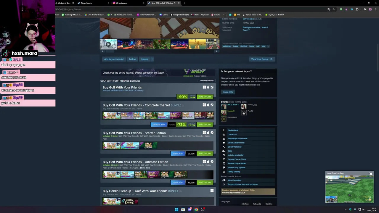Add Complete the Set bundle to cart
This screenshot has height=213, width=379.
point(205,125)
